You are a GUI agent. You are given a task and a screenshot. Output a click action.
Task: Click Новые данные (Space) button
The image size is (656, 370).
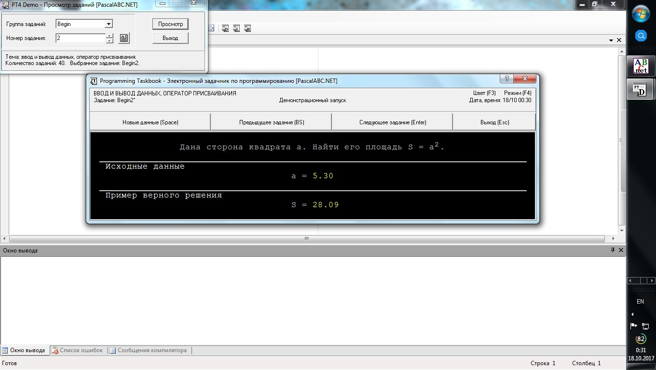pyautogui.click(x=150, y=122)
